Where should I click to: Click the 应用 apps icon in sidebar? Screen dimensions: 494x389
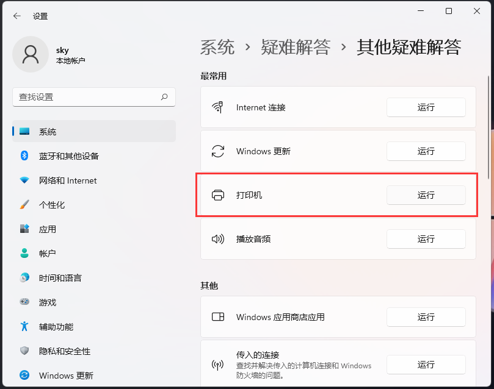pyautogui.click(x=24, y=229)
